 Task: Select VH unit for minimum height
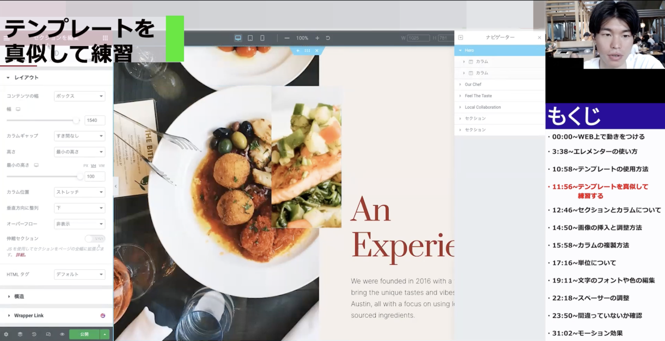93,165
